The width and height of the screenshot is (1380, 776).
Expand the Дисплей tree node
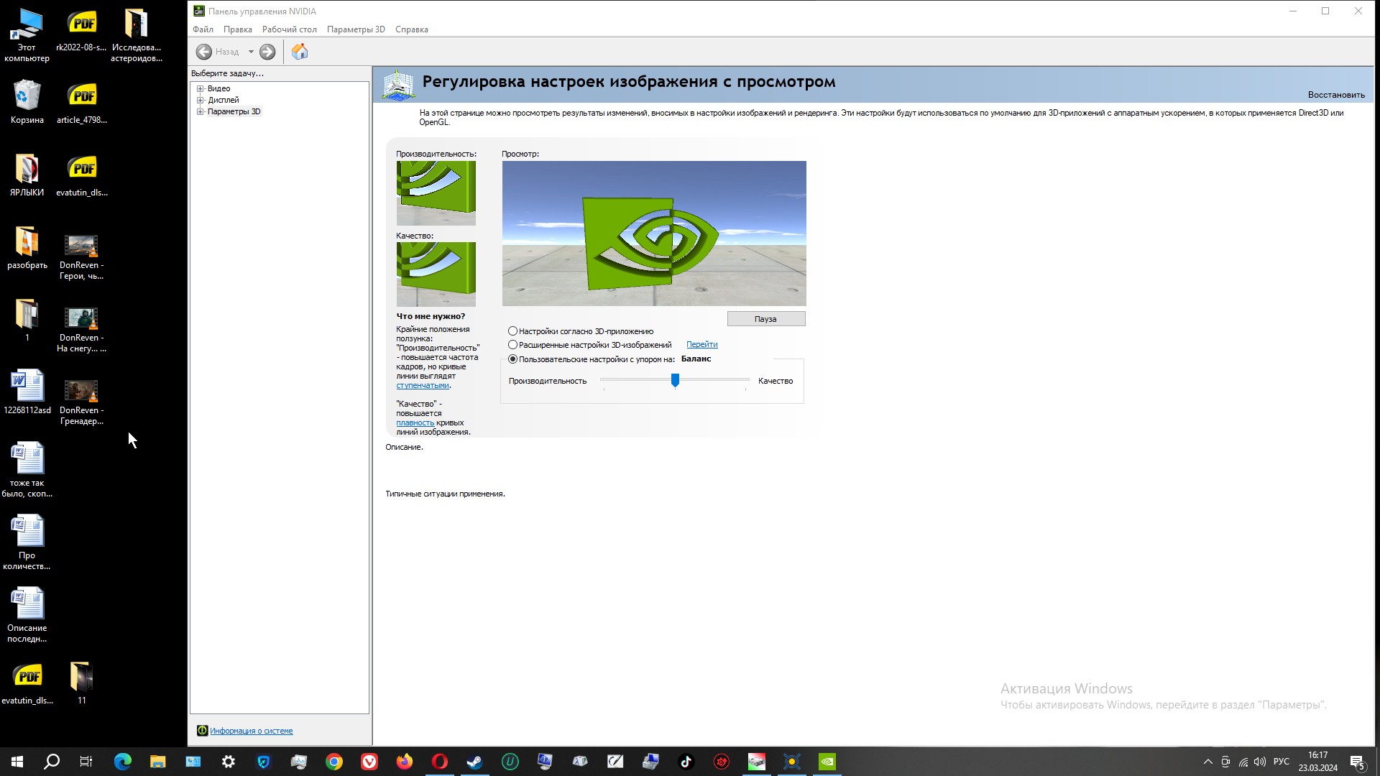[201, 100]
